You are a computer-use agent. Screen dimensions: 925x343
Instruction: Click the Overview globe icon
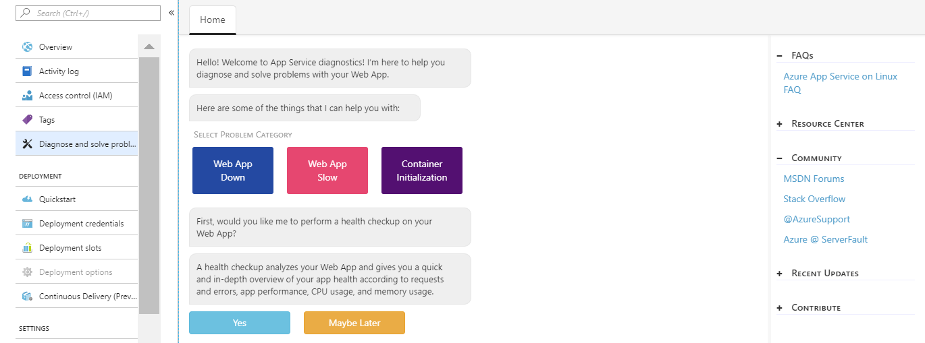click(27, 47)
